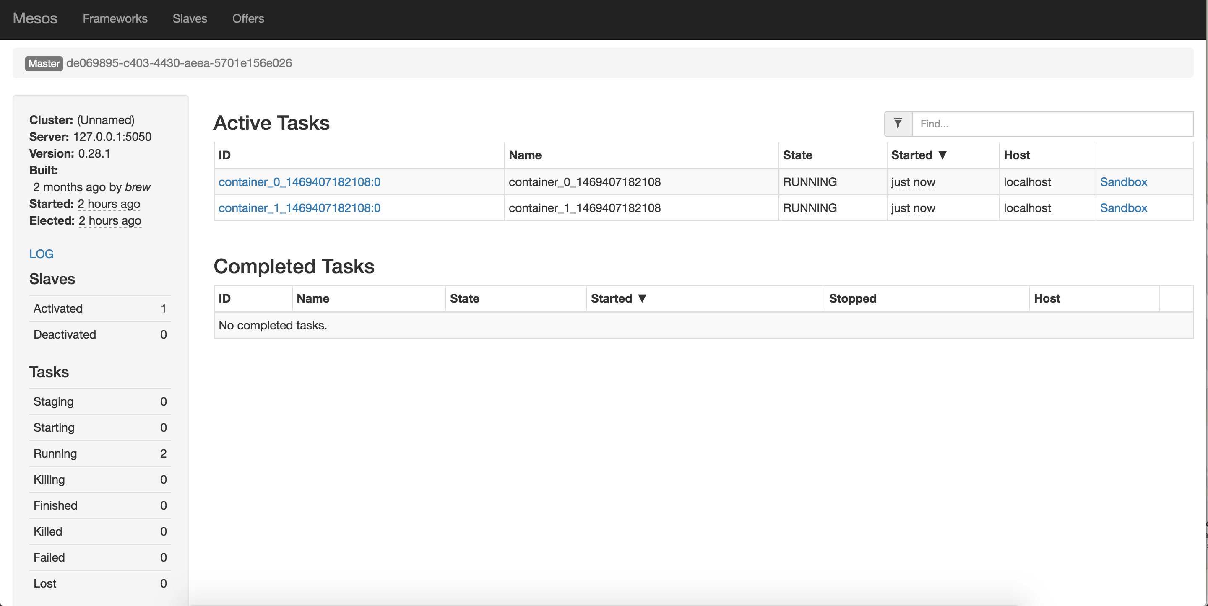The height and width of the screenshot is (606, 1208).
Task: Sort Active Tasks by Host header
Action: pos(1017,155)
